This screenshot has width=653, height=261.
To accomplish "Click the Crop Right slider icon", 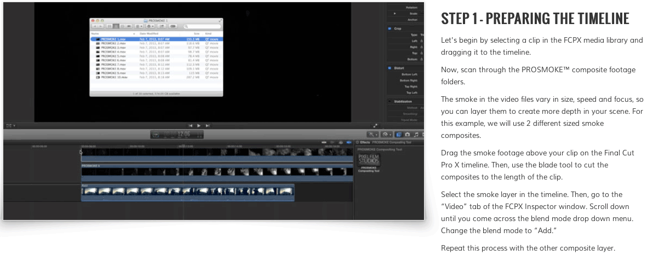I will pyautogui.click(x=421, y=47).
